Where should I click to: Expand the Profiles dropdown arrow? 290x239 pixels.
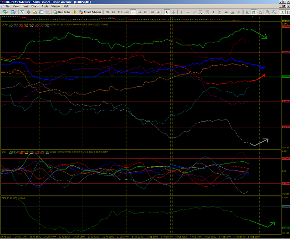[16, 12]
